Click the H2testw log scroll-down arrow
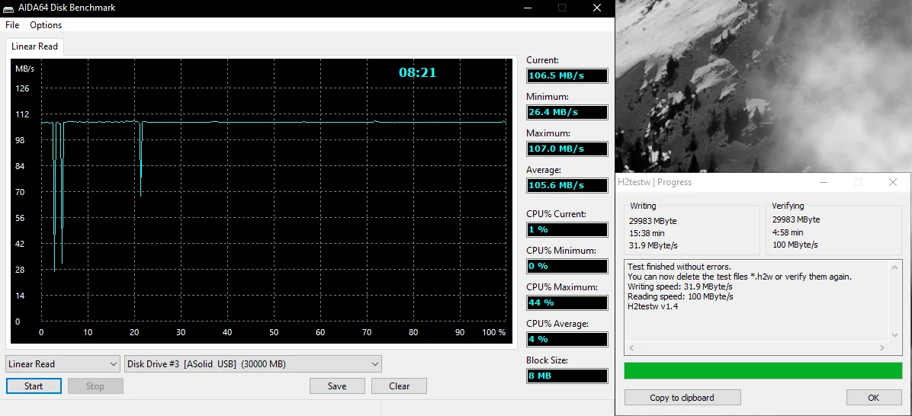 pos(896,335)
